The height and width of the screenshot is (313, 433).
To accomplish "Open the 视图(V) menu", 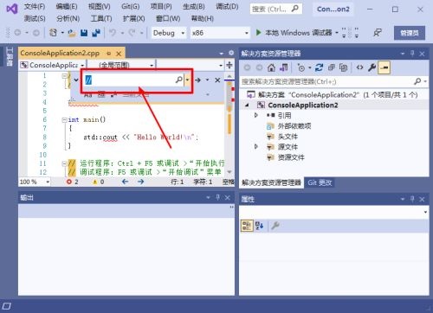I will (100, 6).
